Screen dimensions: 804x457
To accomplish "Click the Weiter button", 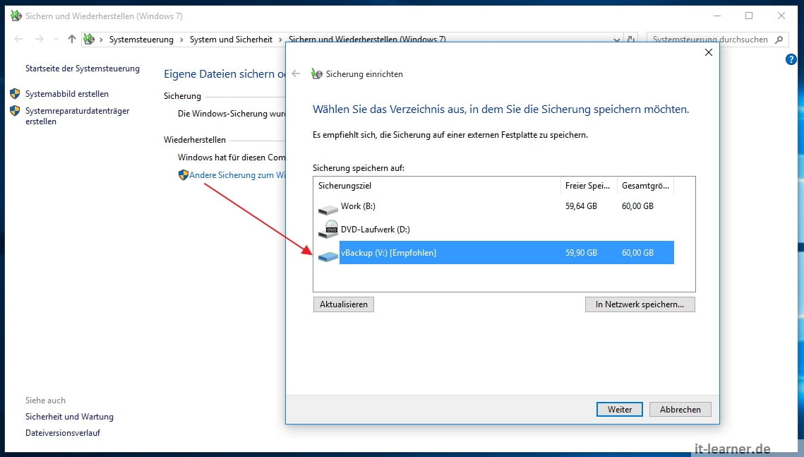I will (x=619, y=409).
